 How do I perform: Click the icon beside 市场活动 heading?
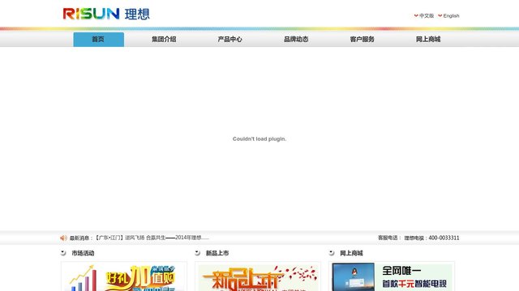point(63,253)
